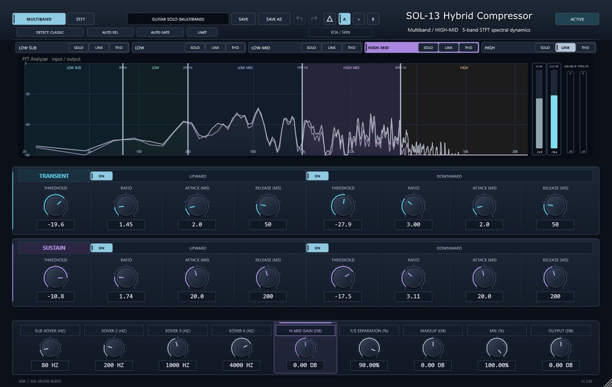Screen dimensions: 612x387
Task: Solo the HIGH-MID band
Action: coord(428,48)
